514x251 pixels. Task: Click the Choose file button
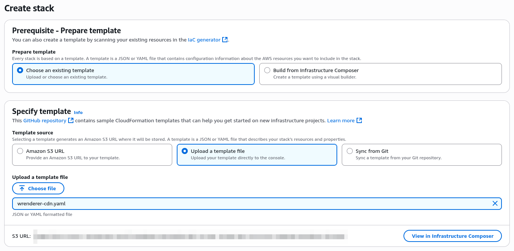[x=38, y=188]
